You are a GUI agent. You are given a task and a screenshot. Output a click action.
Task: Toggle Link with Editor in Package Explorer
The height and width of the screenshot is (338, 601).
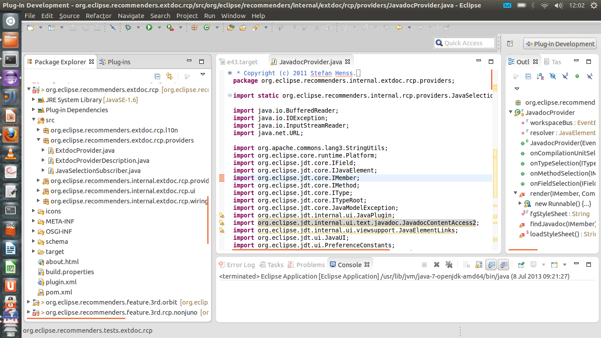(x=169, y=76)
